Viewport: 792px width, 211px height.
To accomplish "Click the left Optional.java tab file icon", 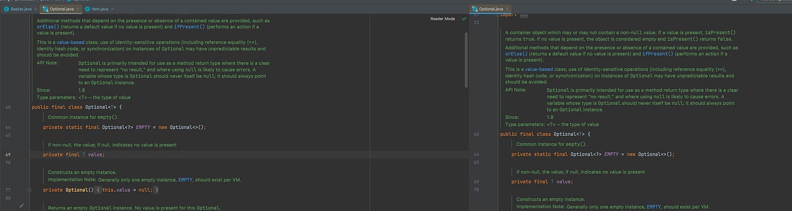I will pyautogui.click(x=46, y=9).
